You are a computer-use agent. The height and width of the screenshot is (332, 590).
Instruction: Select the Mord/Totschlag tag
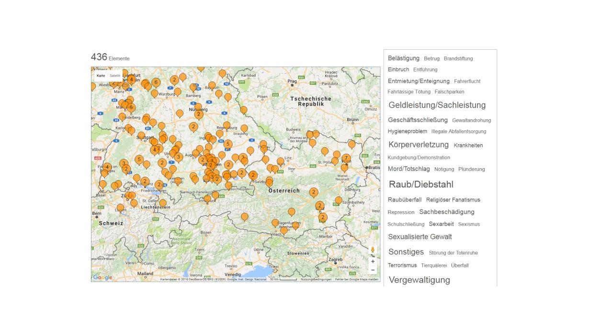(408, 169)
